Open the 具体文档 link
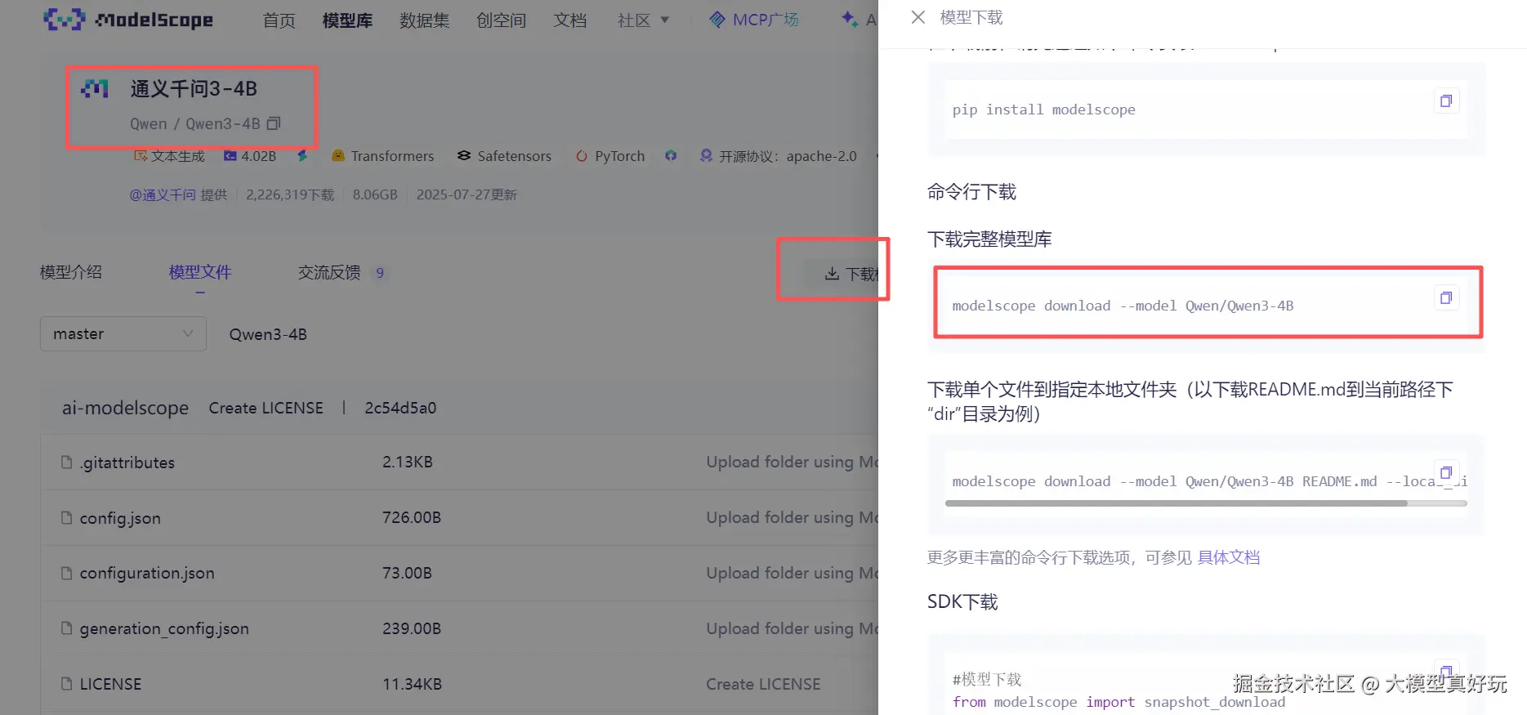The image size is (1527, 715). pyautogui.click(x=1228, y=557)
